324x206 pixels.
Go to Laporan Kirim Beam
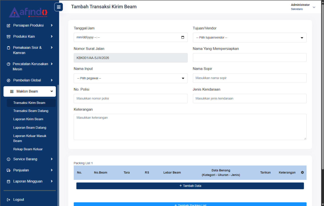pyautogui.click(x=28, y=119)
